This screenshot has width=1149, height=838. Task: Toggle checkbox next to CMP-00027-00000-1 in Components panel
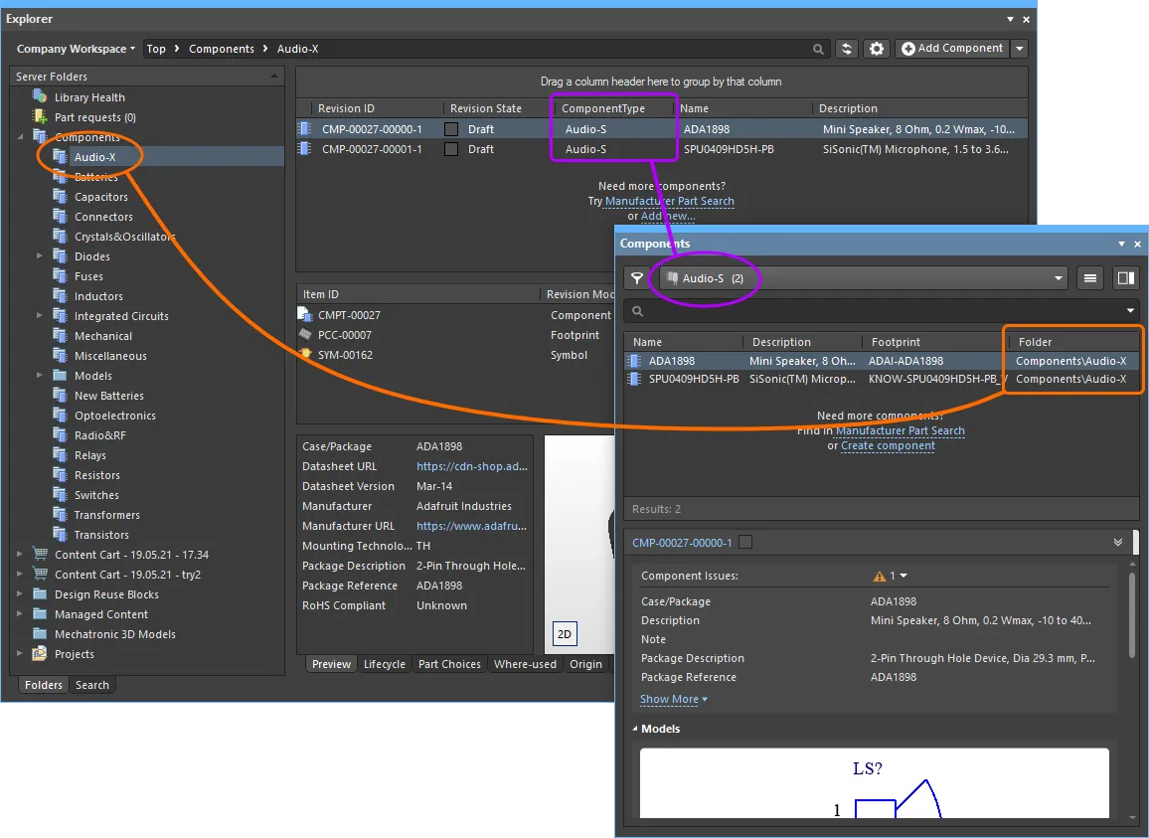point(745,543)
